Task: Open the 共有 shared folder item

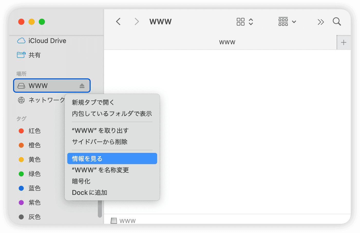Action: pyautogui.click(x=35, y=55)
